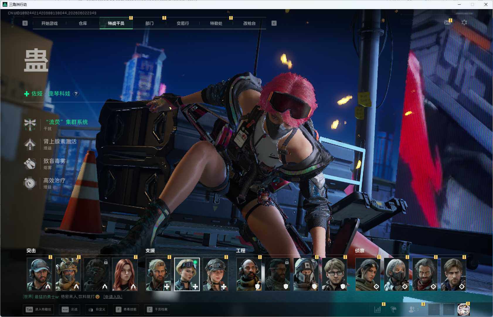Go to the 交易行 tab
Screen dimensions: 493x317
(183, 23)
